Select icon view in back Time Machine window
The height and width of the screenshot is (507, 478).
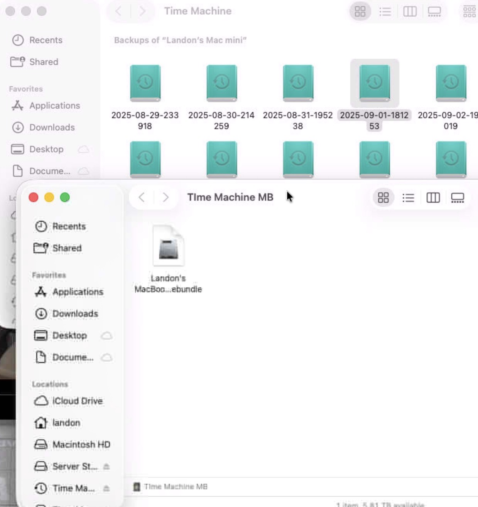[360, 12]
